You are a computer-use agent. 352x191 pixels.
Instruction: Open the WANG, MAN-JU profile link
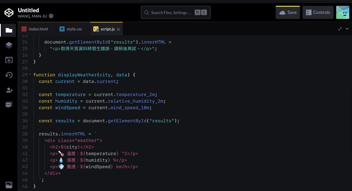tap(32, 16)
